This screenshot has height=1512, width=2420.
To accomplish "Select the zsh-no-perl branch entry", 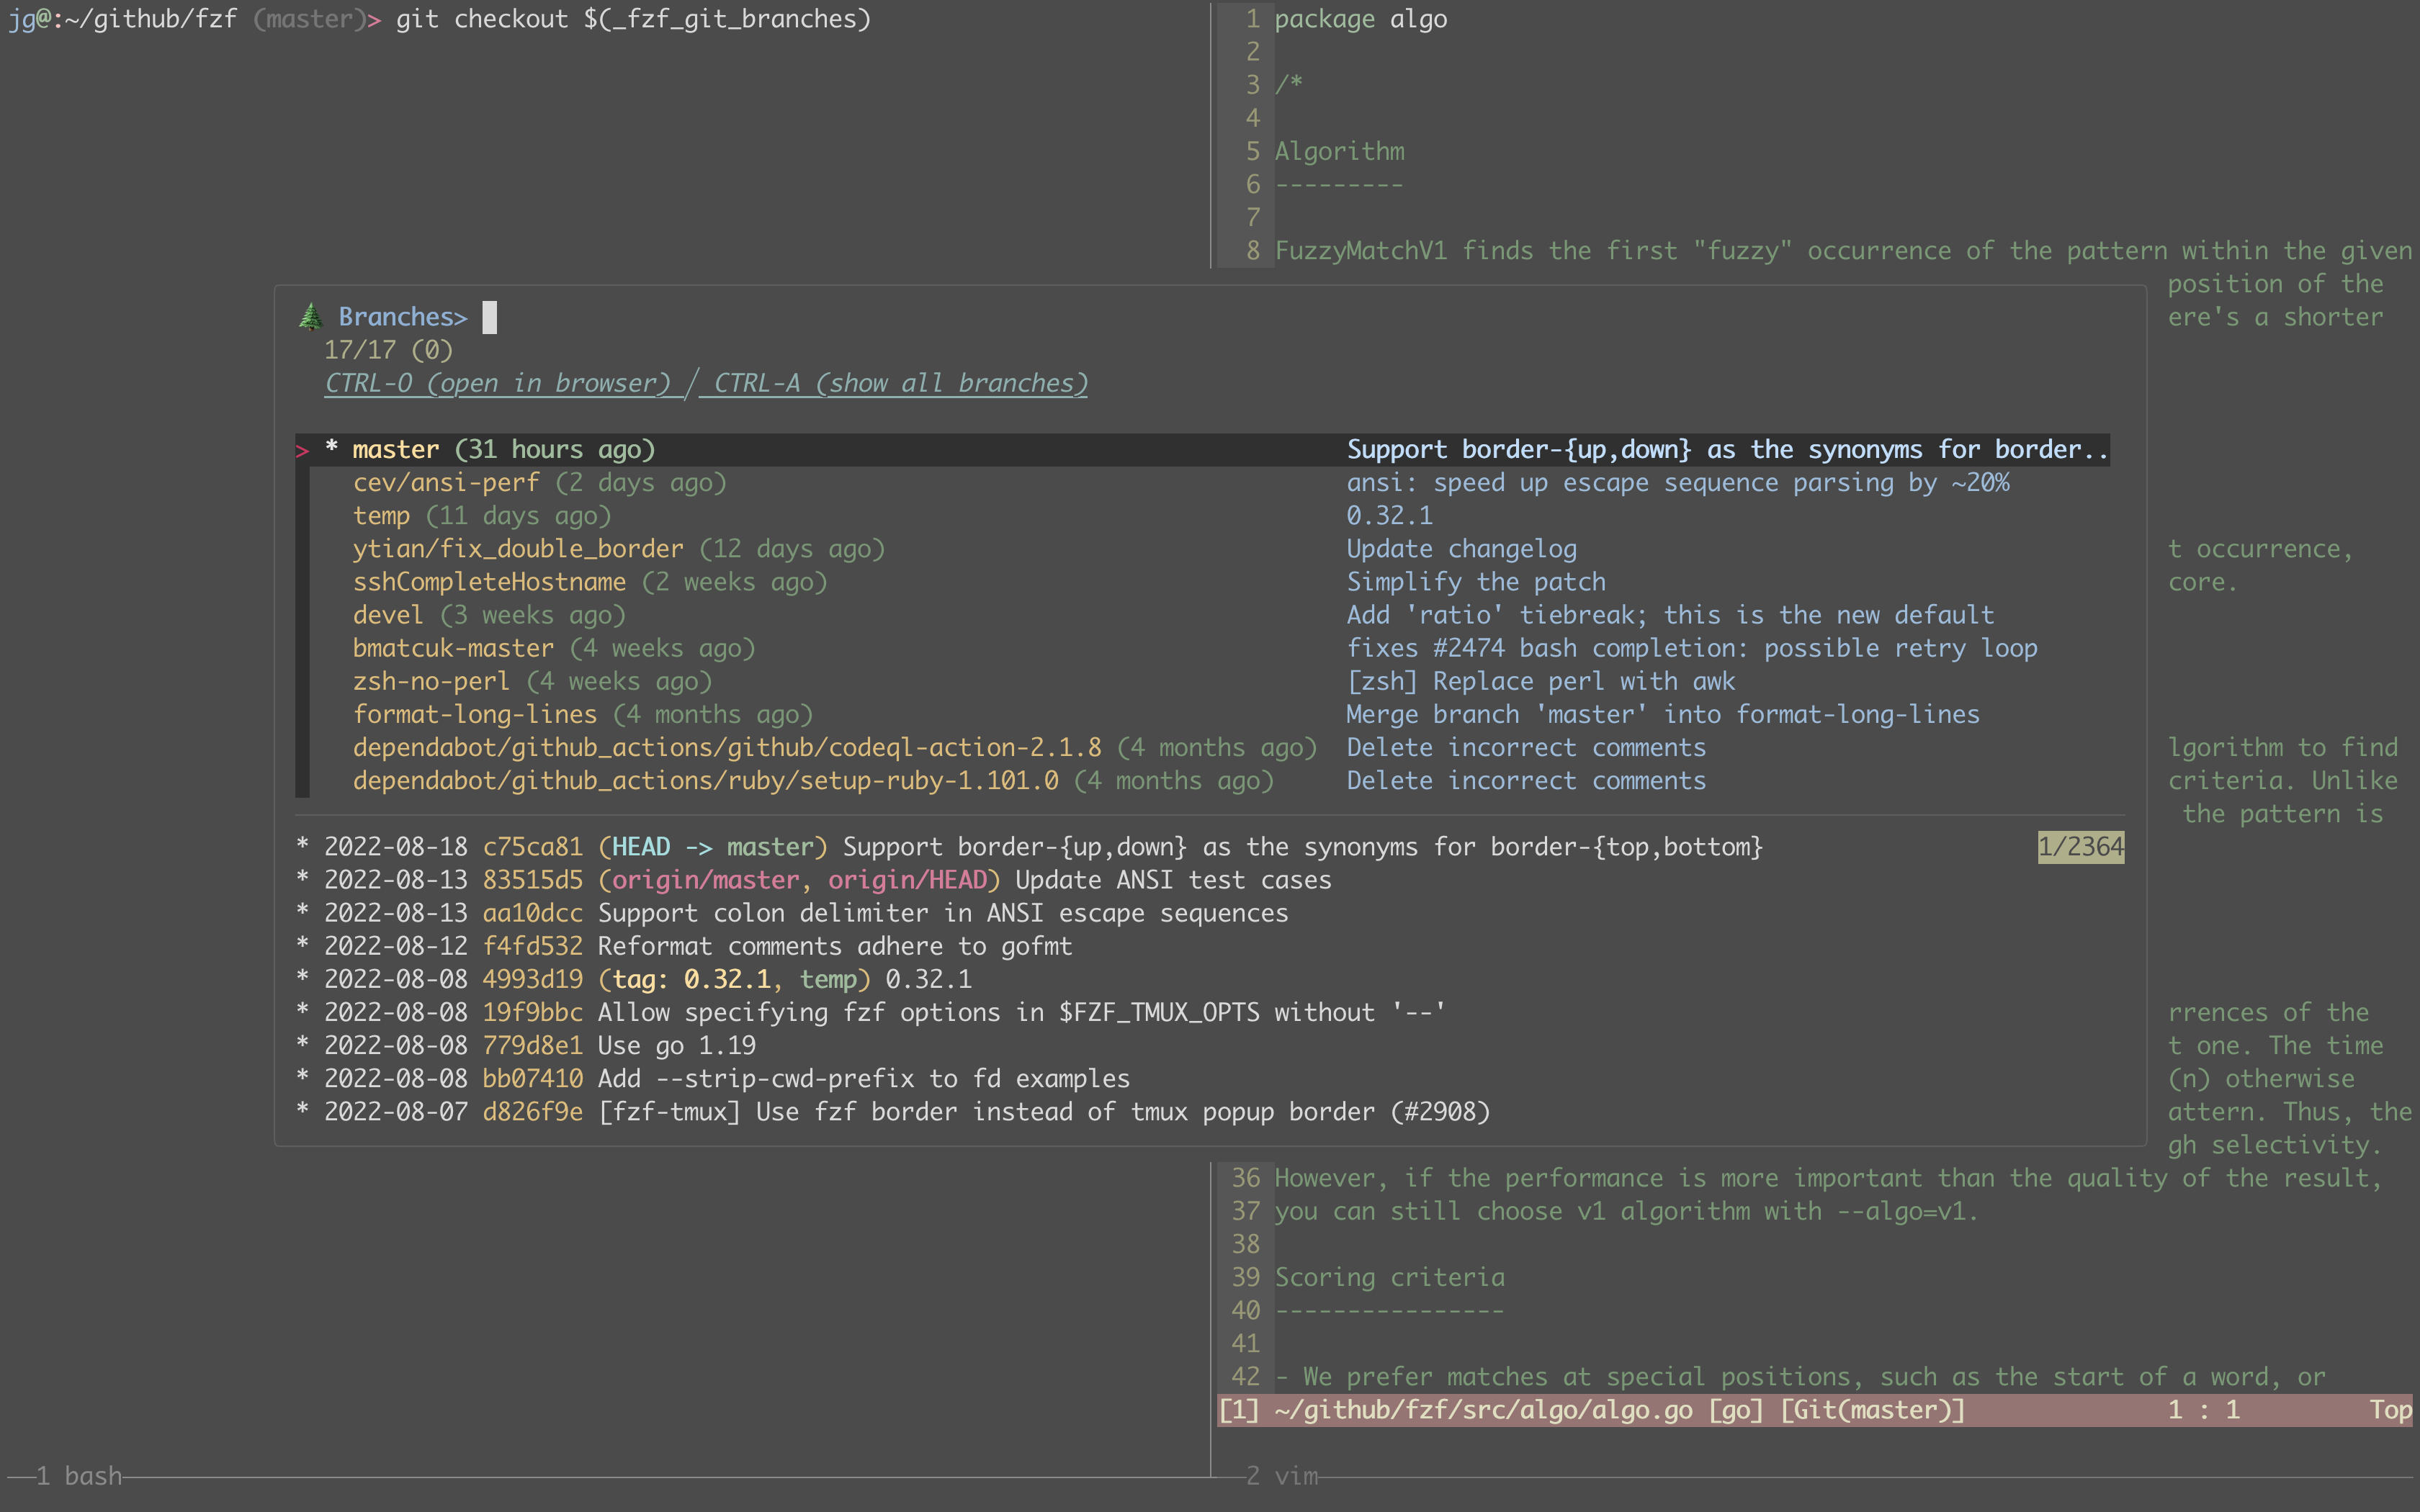I will tap(431, 681).
